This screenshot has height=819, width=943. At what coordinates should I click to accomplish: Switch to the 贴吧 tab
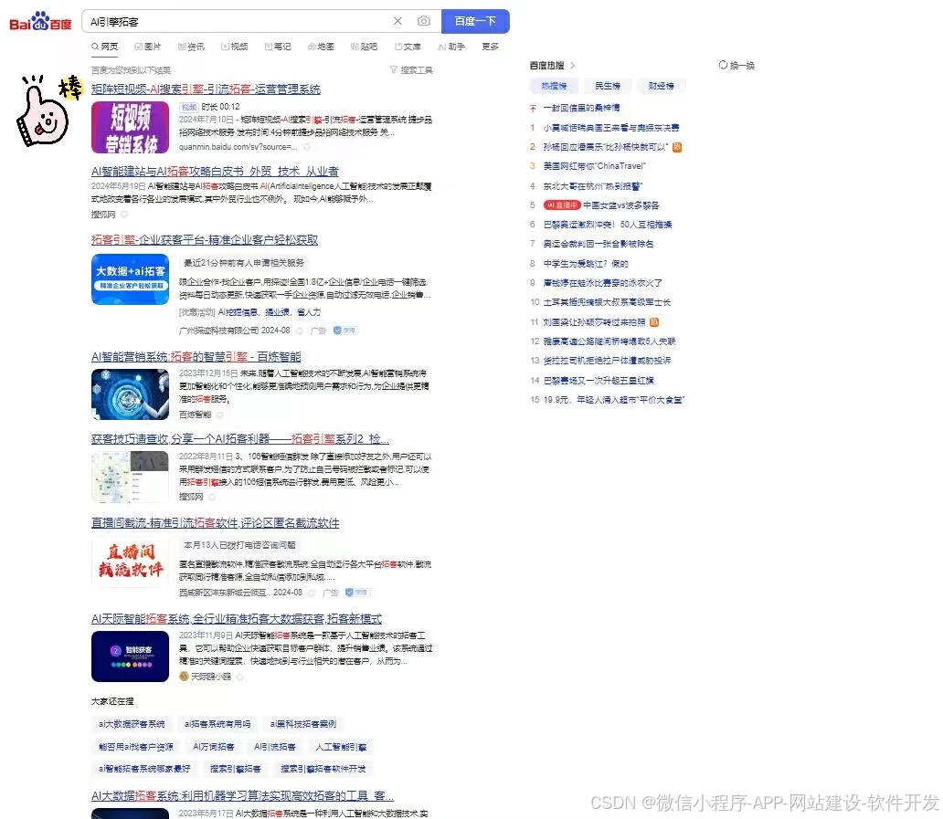(365, 47)
